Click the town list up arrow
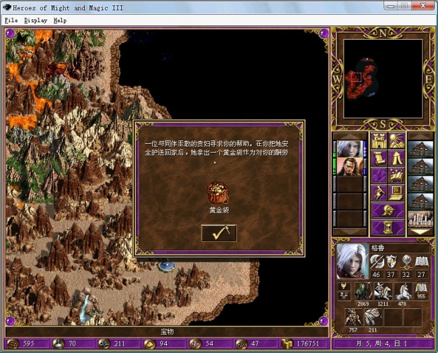This screenshot has height=353, width=438. [x=421, y=136]
